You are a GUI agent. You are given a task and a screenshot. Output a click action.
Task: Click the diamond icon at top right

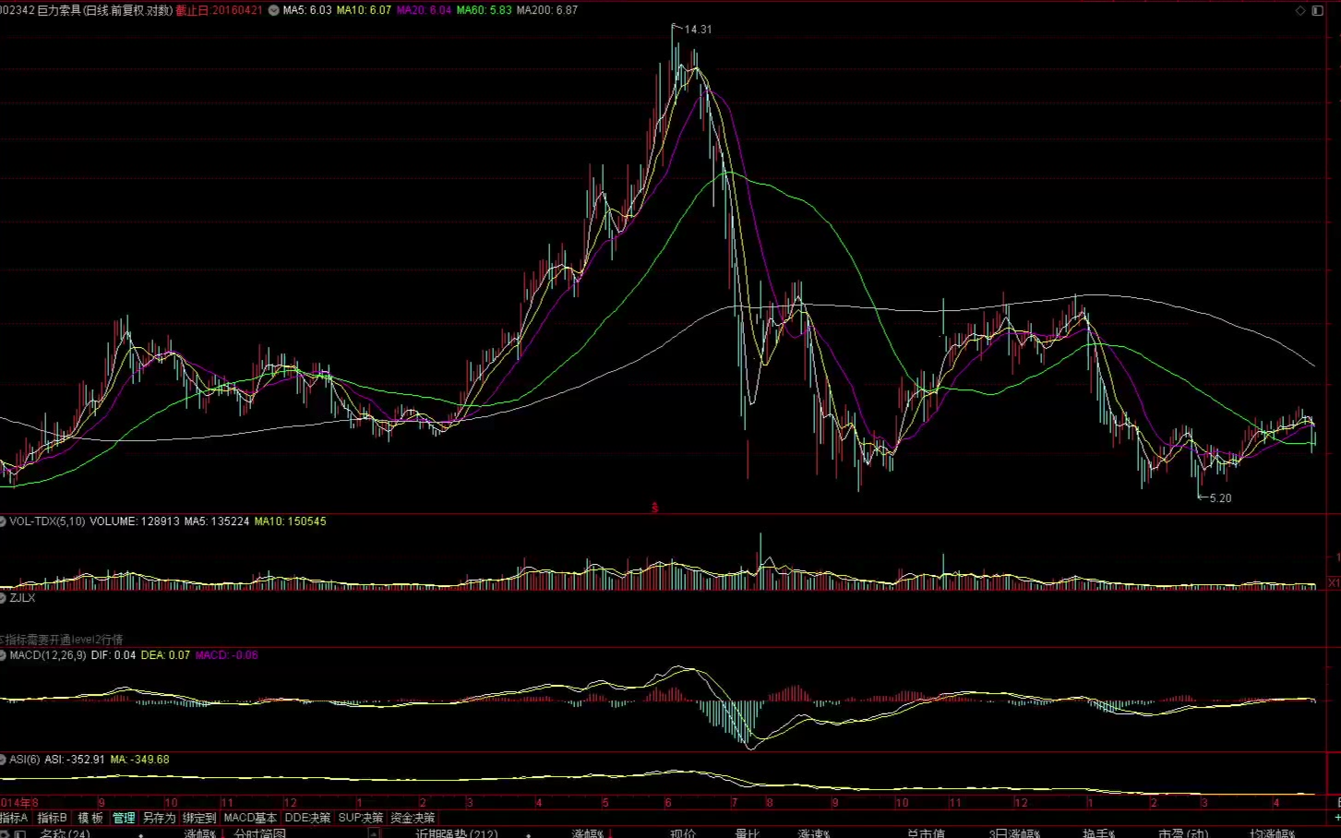pos(1300,10)
